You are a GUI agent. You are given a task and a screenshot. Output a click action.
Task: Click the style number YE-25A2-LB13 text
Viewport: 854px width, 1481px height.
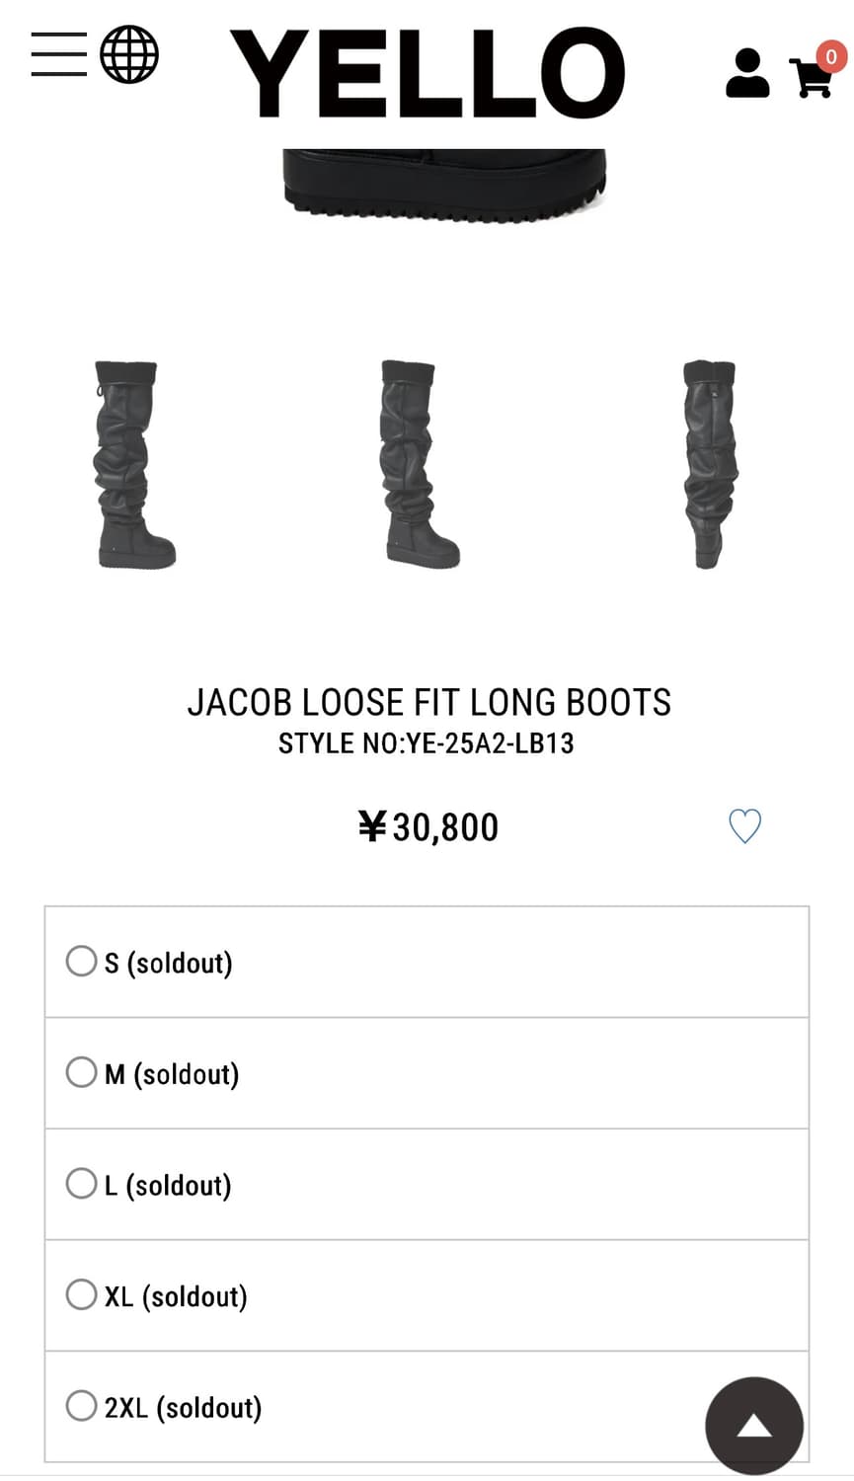(x=426, y=743)
